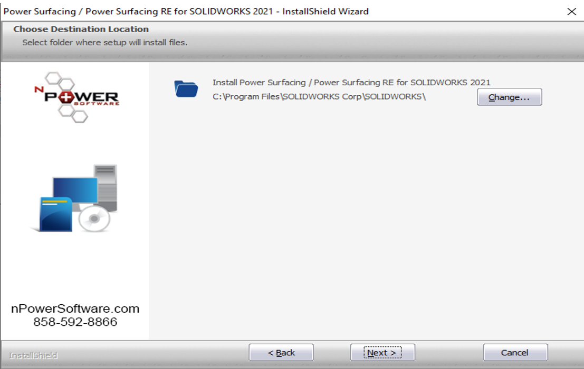Click the nPowerSoftware.com website text
Image resolution: width=584 pixels, height=369 pixels.
point(75,308)
